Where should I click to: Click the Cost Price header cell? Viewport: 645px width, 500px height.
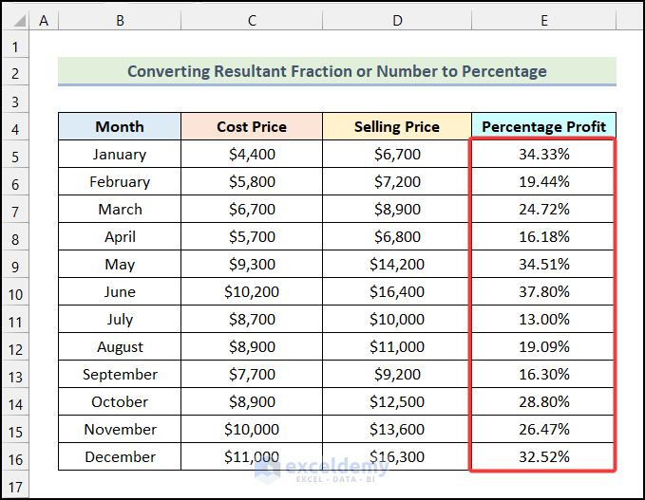coord(251,126)
